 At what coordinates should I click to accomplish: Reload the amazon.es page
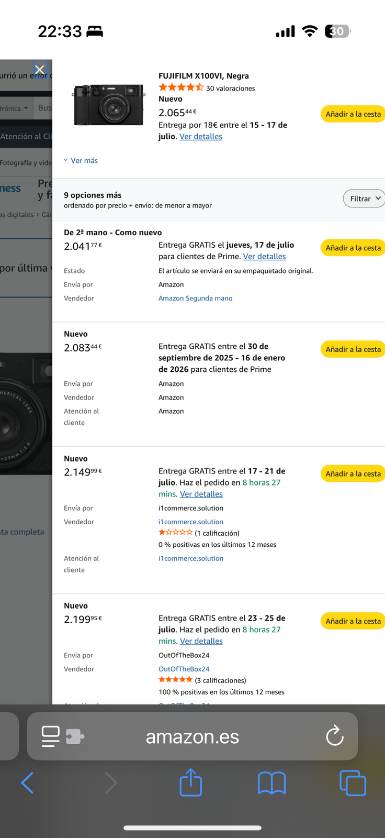(x=334, y=736)
